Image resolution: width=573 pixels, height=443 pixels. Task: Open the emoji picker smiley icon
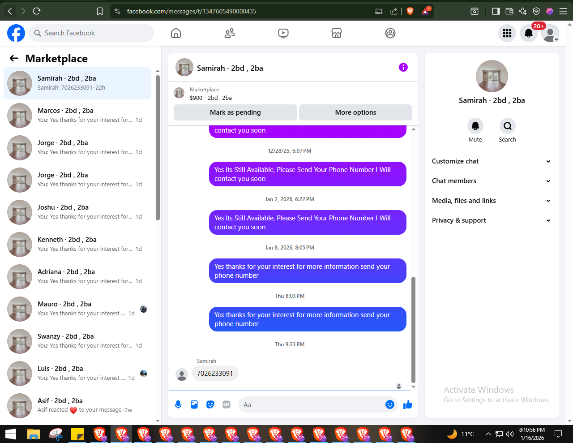pos(390,404)
